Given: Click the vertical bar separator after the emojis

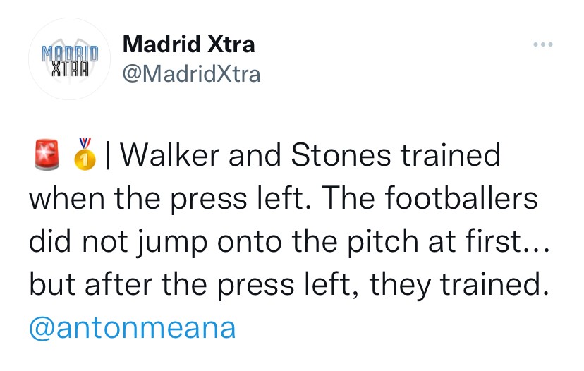Looking at the screenshot, I should (x=107, y=156).
